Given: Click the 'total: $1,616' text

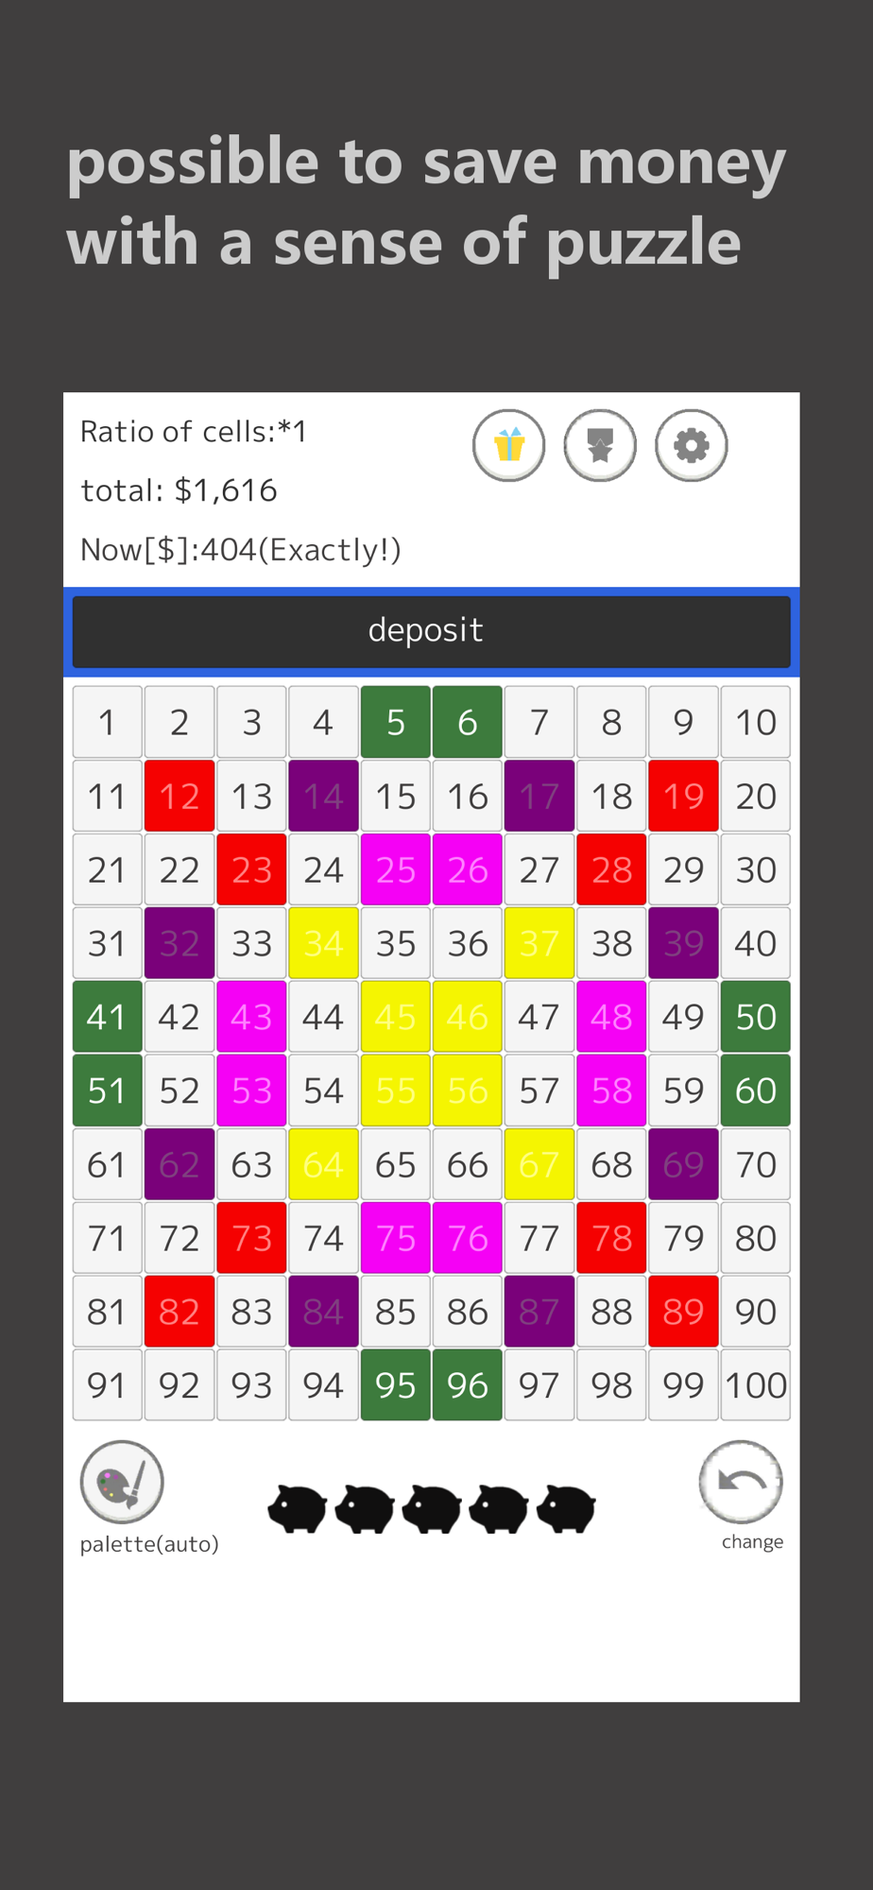Looking at the screenshot, I should (x=179, y=490).
